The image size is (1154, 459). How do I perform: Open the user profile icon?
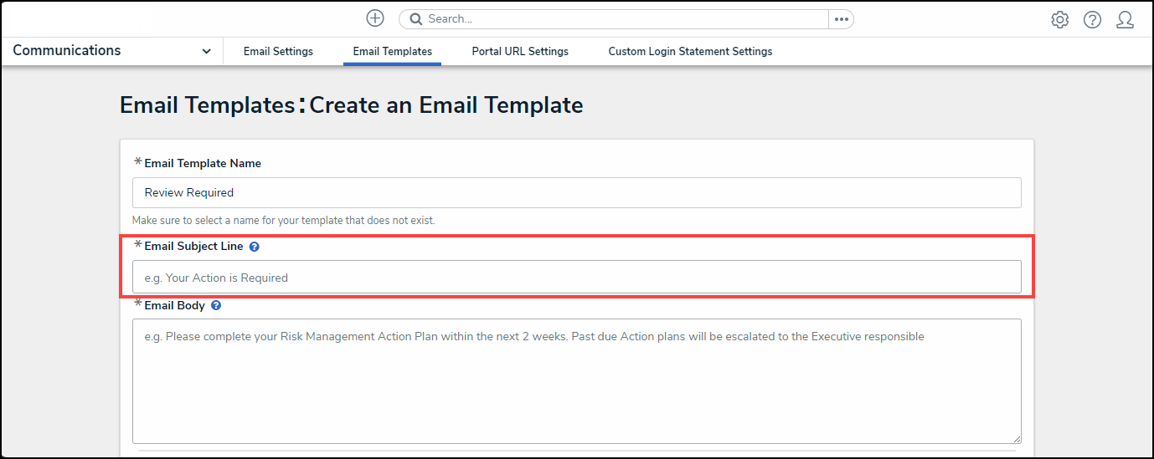(1125, 19)
